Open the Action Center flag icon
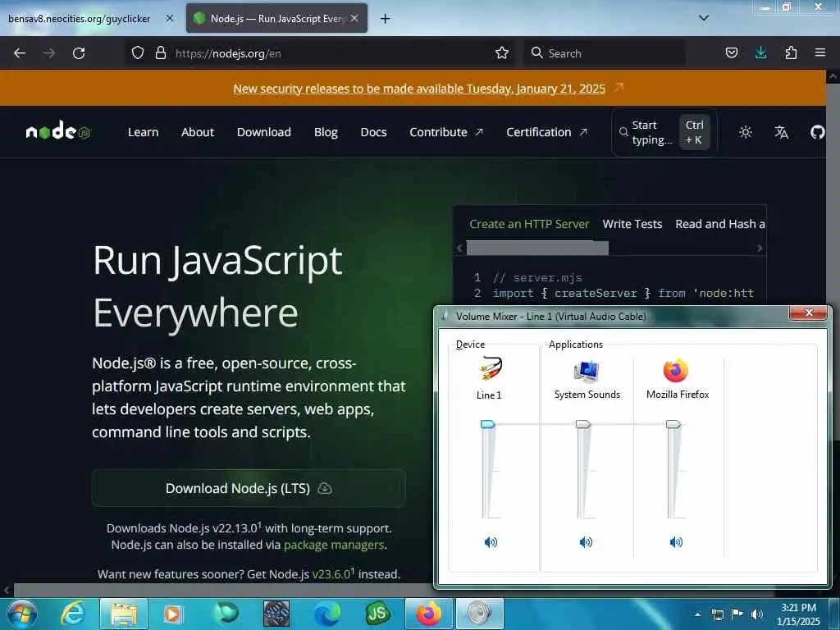 click(737, 614)
